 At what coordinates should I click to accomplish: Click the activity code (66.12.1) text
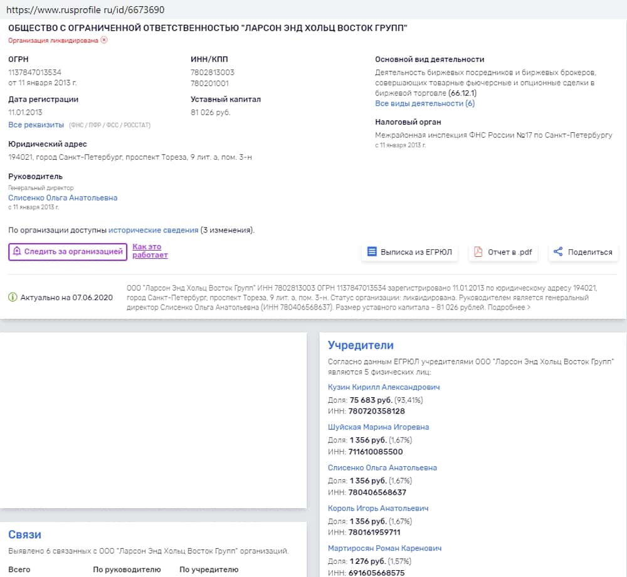462,93
